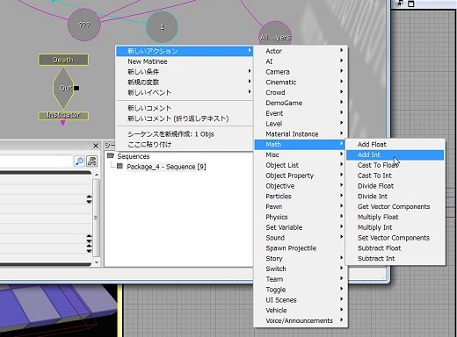Choose Cast To Float action
457x337 pixels.
click(395, 165)
